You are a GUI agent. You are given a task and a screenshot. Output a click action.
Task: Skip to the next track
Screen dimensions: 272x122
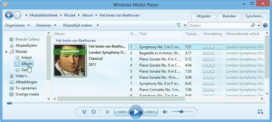point(150,112)
